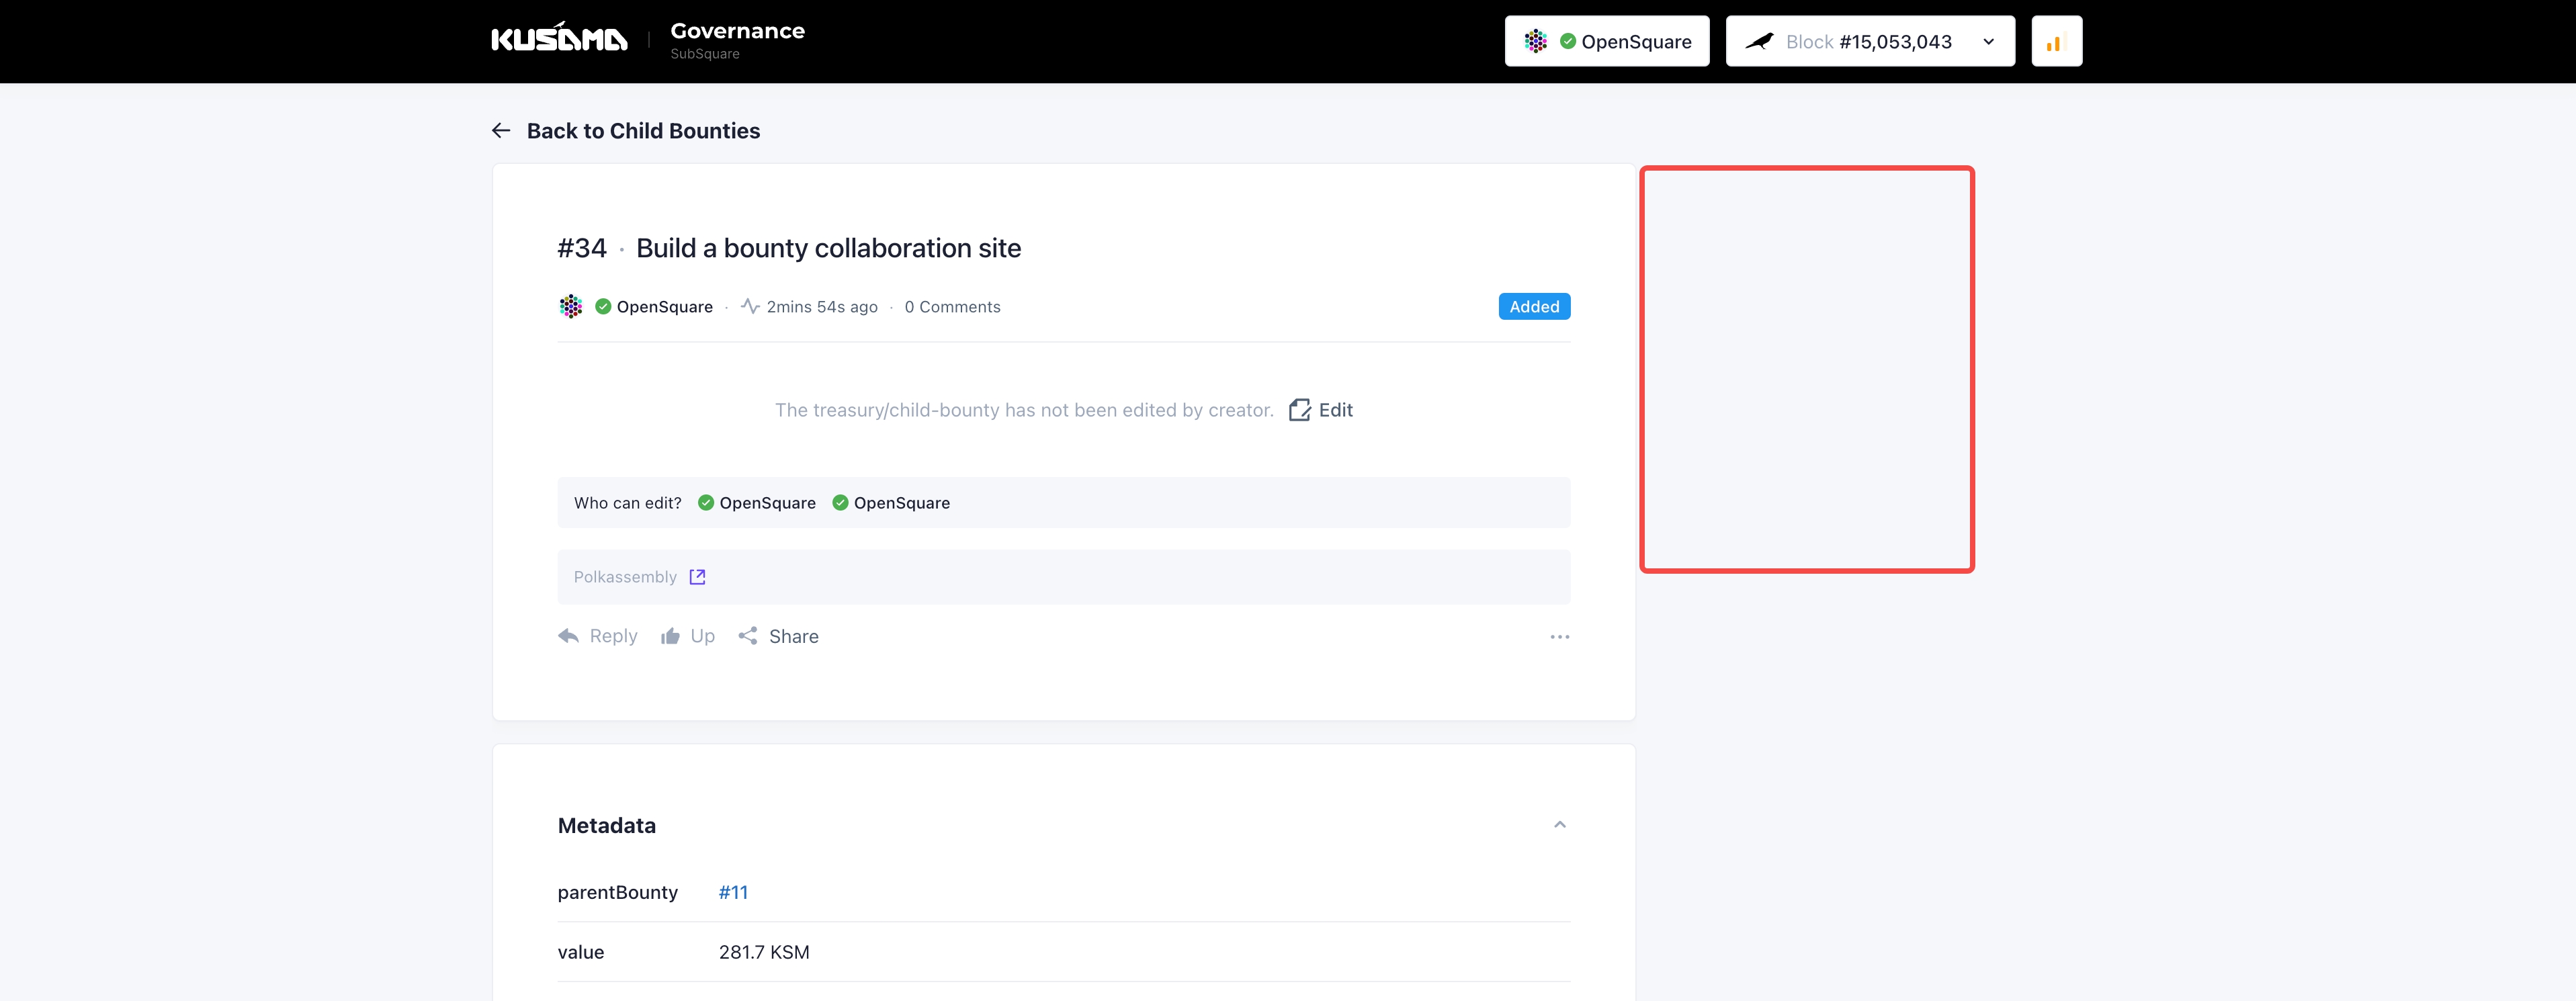Click the 2mins 54s ago timestamp
Viewport: 2576px width, 1001px height.
point(822,307)
